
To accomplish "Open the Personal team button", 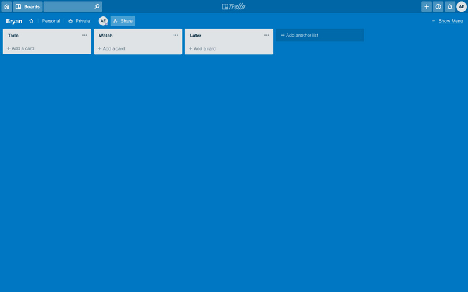I will point(51,21).
